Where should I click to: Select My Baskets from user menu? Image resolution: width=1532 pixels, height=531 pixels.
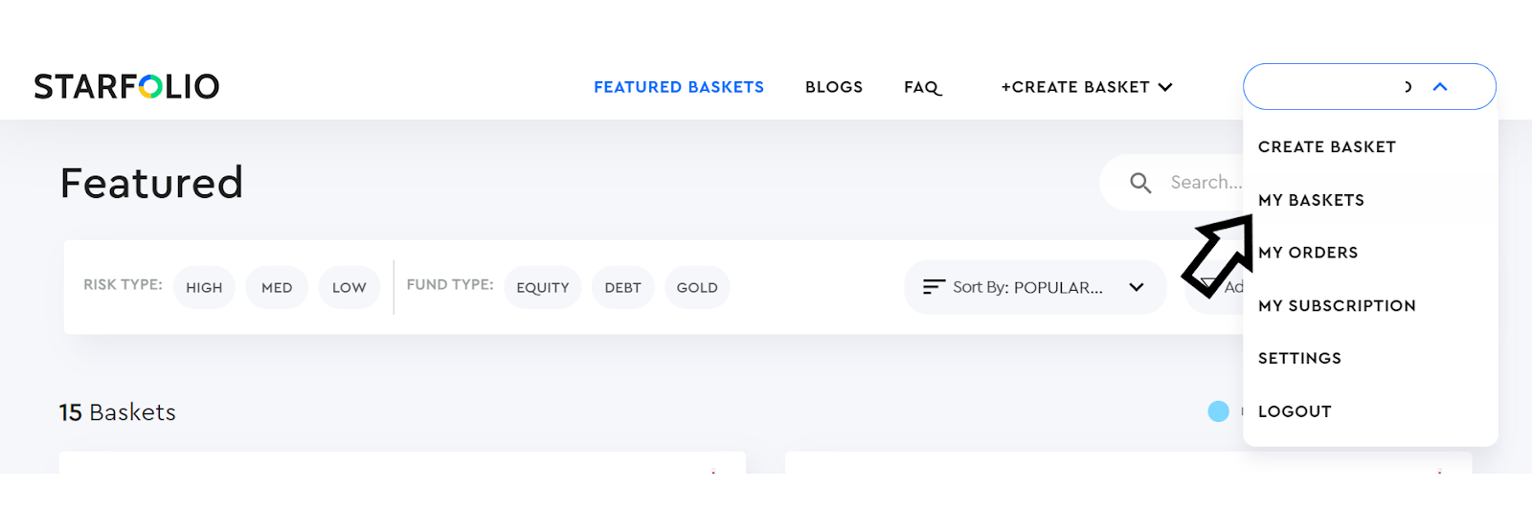click(1312, 200)
